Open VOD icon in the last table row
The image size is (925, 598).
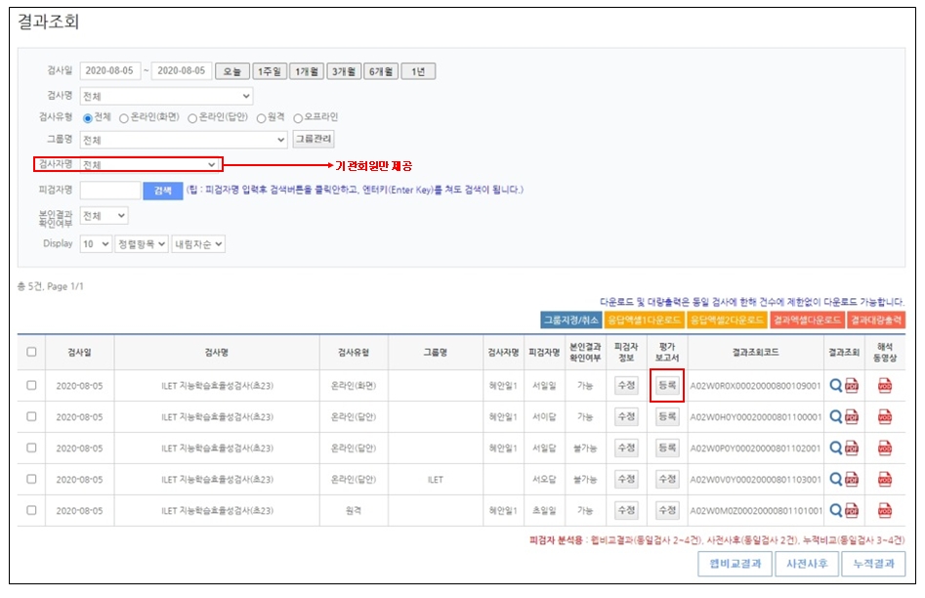[885, 511]
